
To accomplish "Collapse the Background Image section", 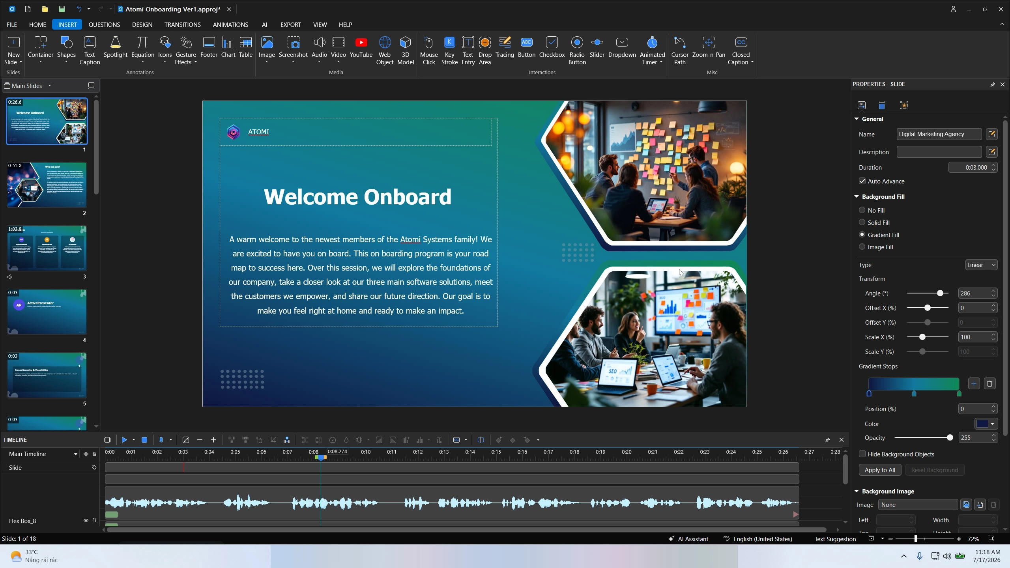I will pos(857,491).
